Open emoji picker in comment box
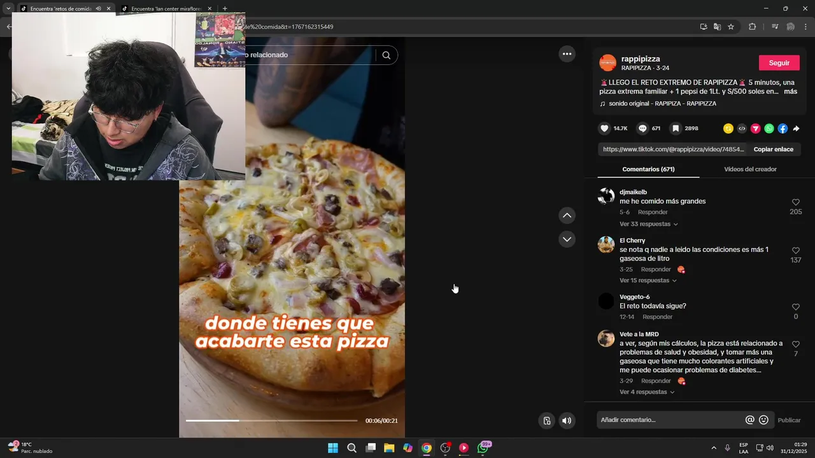The image size is (815, 458). pos(763,420)
